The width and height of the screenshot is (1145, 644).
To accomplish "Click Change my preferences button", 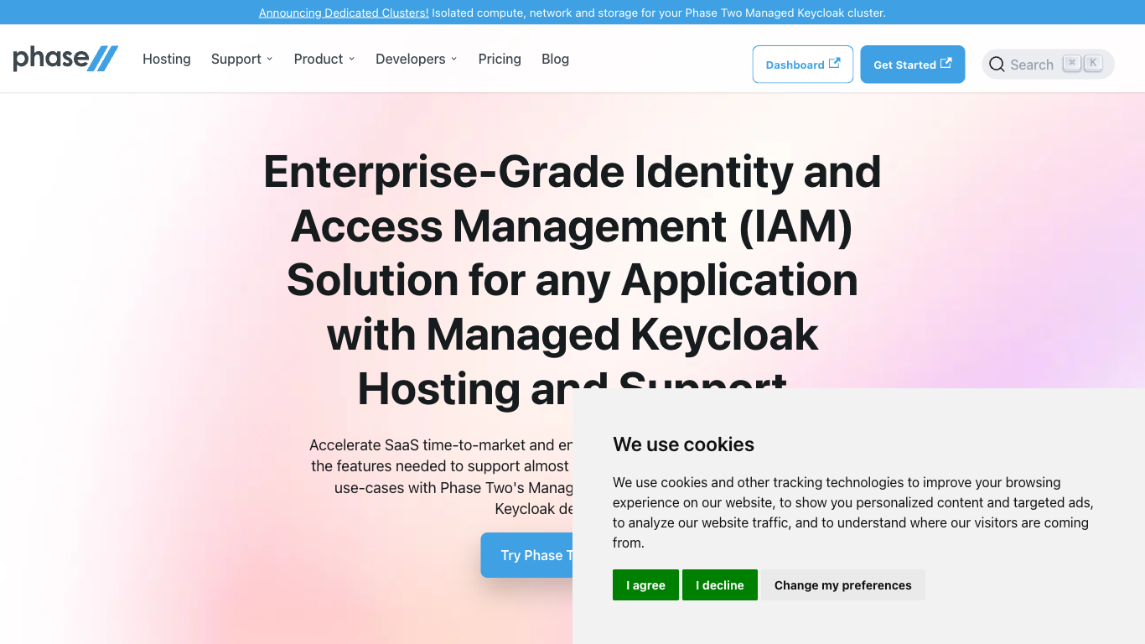I will (842, 585).
